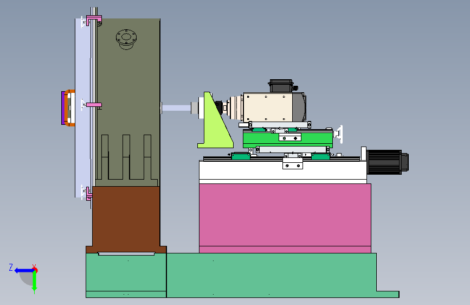The height and width of the screenshot is (305, 470).
Task: Select the beige spindle motor housing
Action: coord(267,107)
